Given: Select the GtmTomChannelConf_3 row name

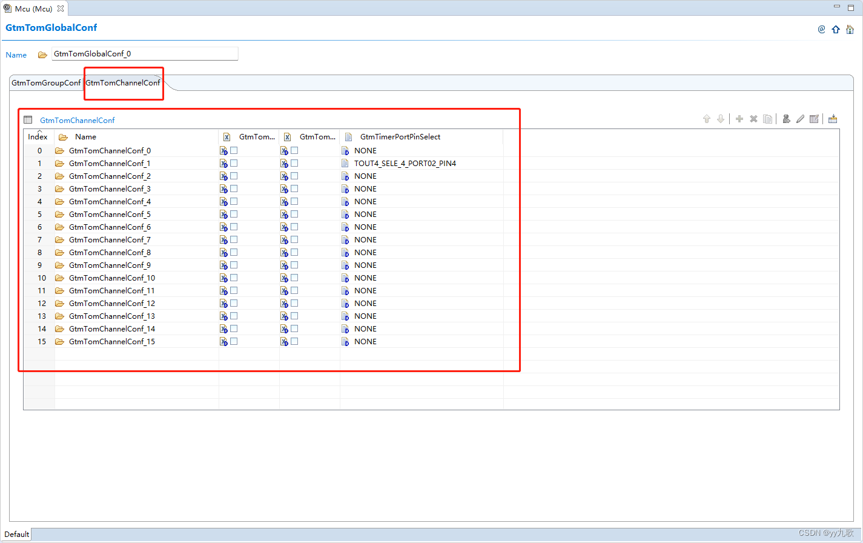Looking at the screenshot, I should pos(110,189).
